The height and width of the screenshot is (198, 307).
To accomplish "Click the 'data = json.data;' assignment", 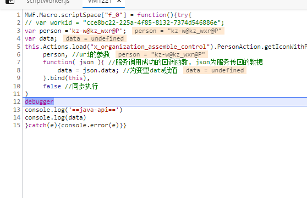I will (x=88, y=70).
